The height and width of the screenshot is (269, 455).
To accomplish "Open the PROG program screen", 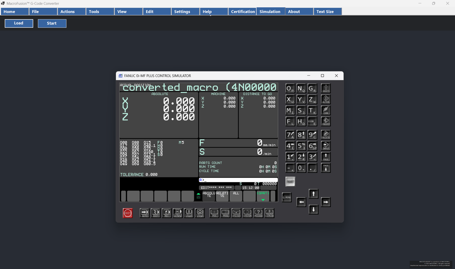I will coord(225,213).
